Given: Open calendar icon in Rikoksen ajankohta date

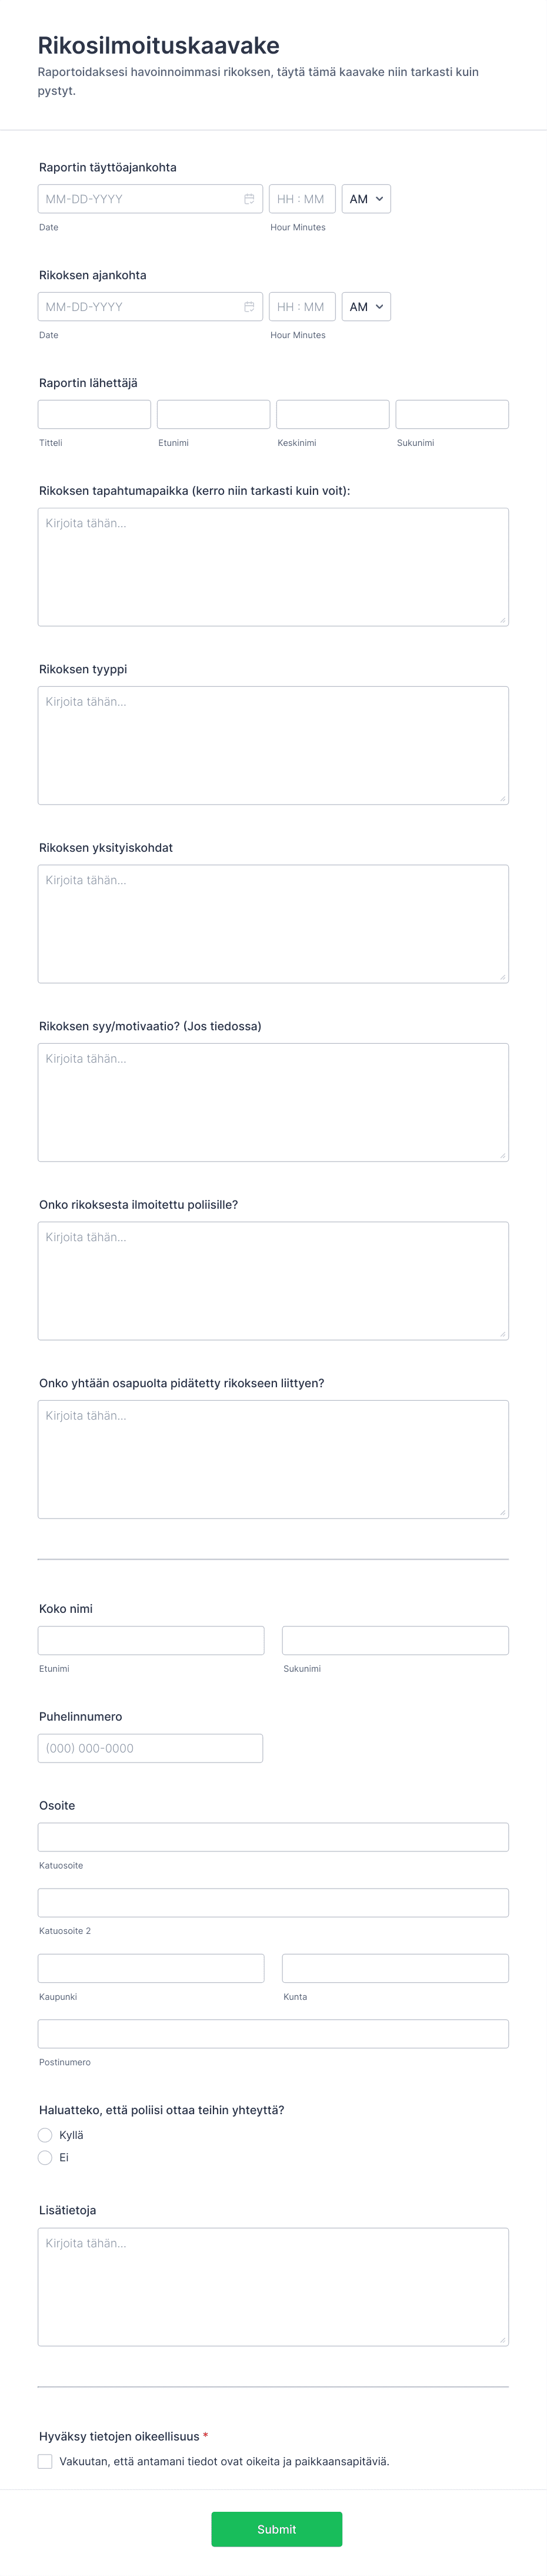Looking at the screenshot, I should pos(249,307).
